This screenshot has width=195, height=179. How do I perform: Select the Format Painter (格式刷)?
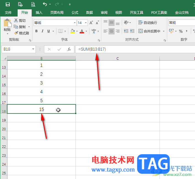[x=21, y=33]
